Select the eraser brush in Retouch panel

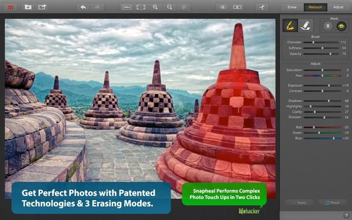[305, 26]
